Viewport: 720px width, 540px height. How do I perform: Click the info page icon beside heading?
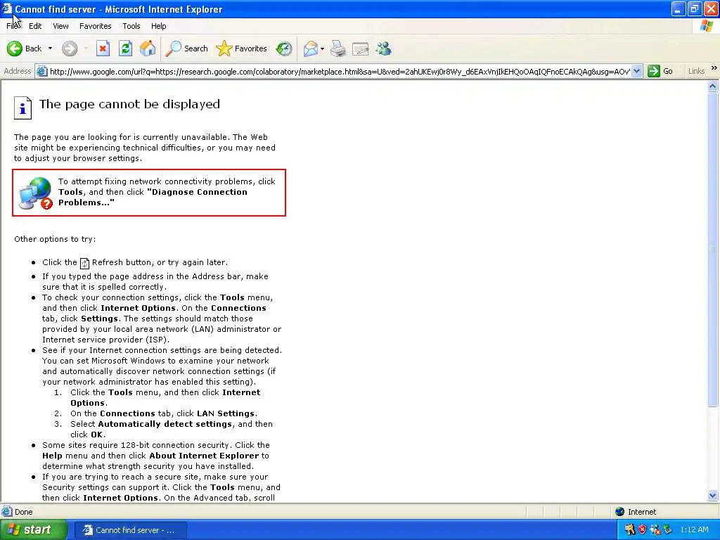(22, 108)
